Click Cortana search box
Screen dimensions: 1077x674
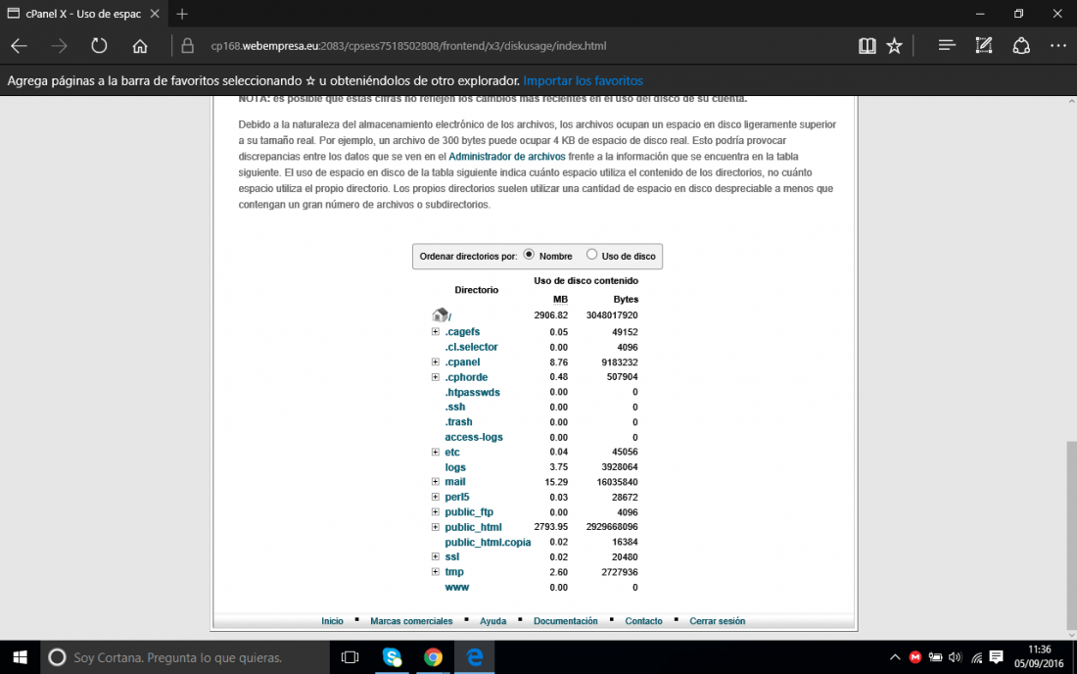coord(185,657)
